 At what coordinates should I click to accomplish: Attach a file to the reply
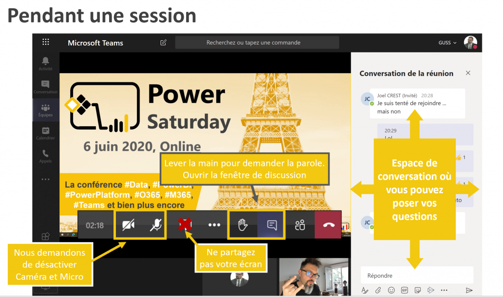tap(378, 290)
